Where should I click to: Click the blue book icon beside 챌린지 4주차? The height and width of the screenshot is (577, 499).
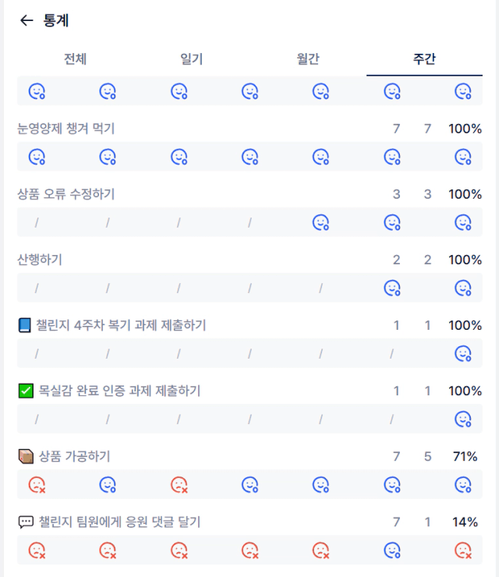(x=25, y=325)
